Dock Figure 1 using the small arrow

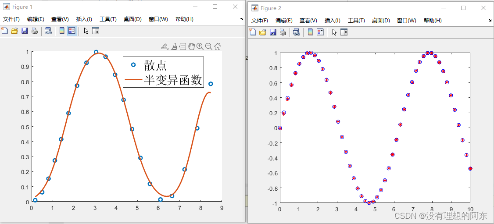[242, 19]
